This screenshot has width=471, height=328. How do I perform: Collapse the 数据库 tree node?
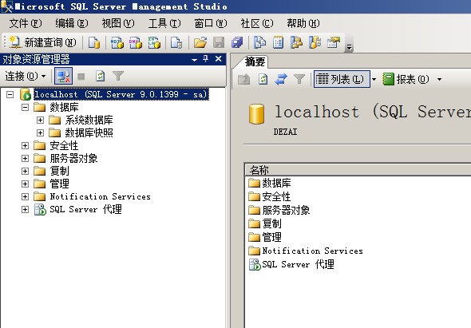click(25, 107)
